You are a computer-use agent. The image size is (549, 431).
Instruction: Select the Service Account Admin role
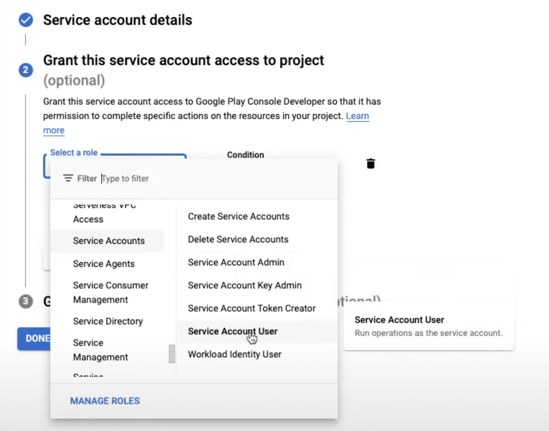coord(236,262)
